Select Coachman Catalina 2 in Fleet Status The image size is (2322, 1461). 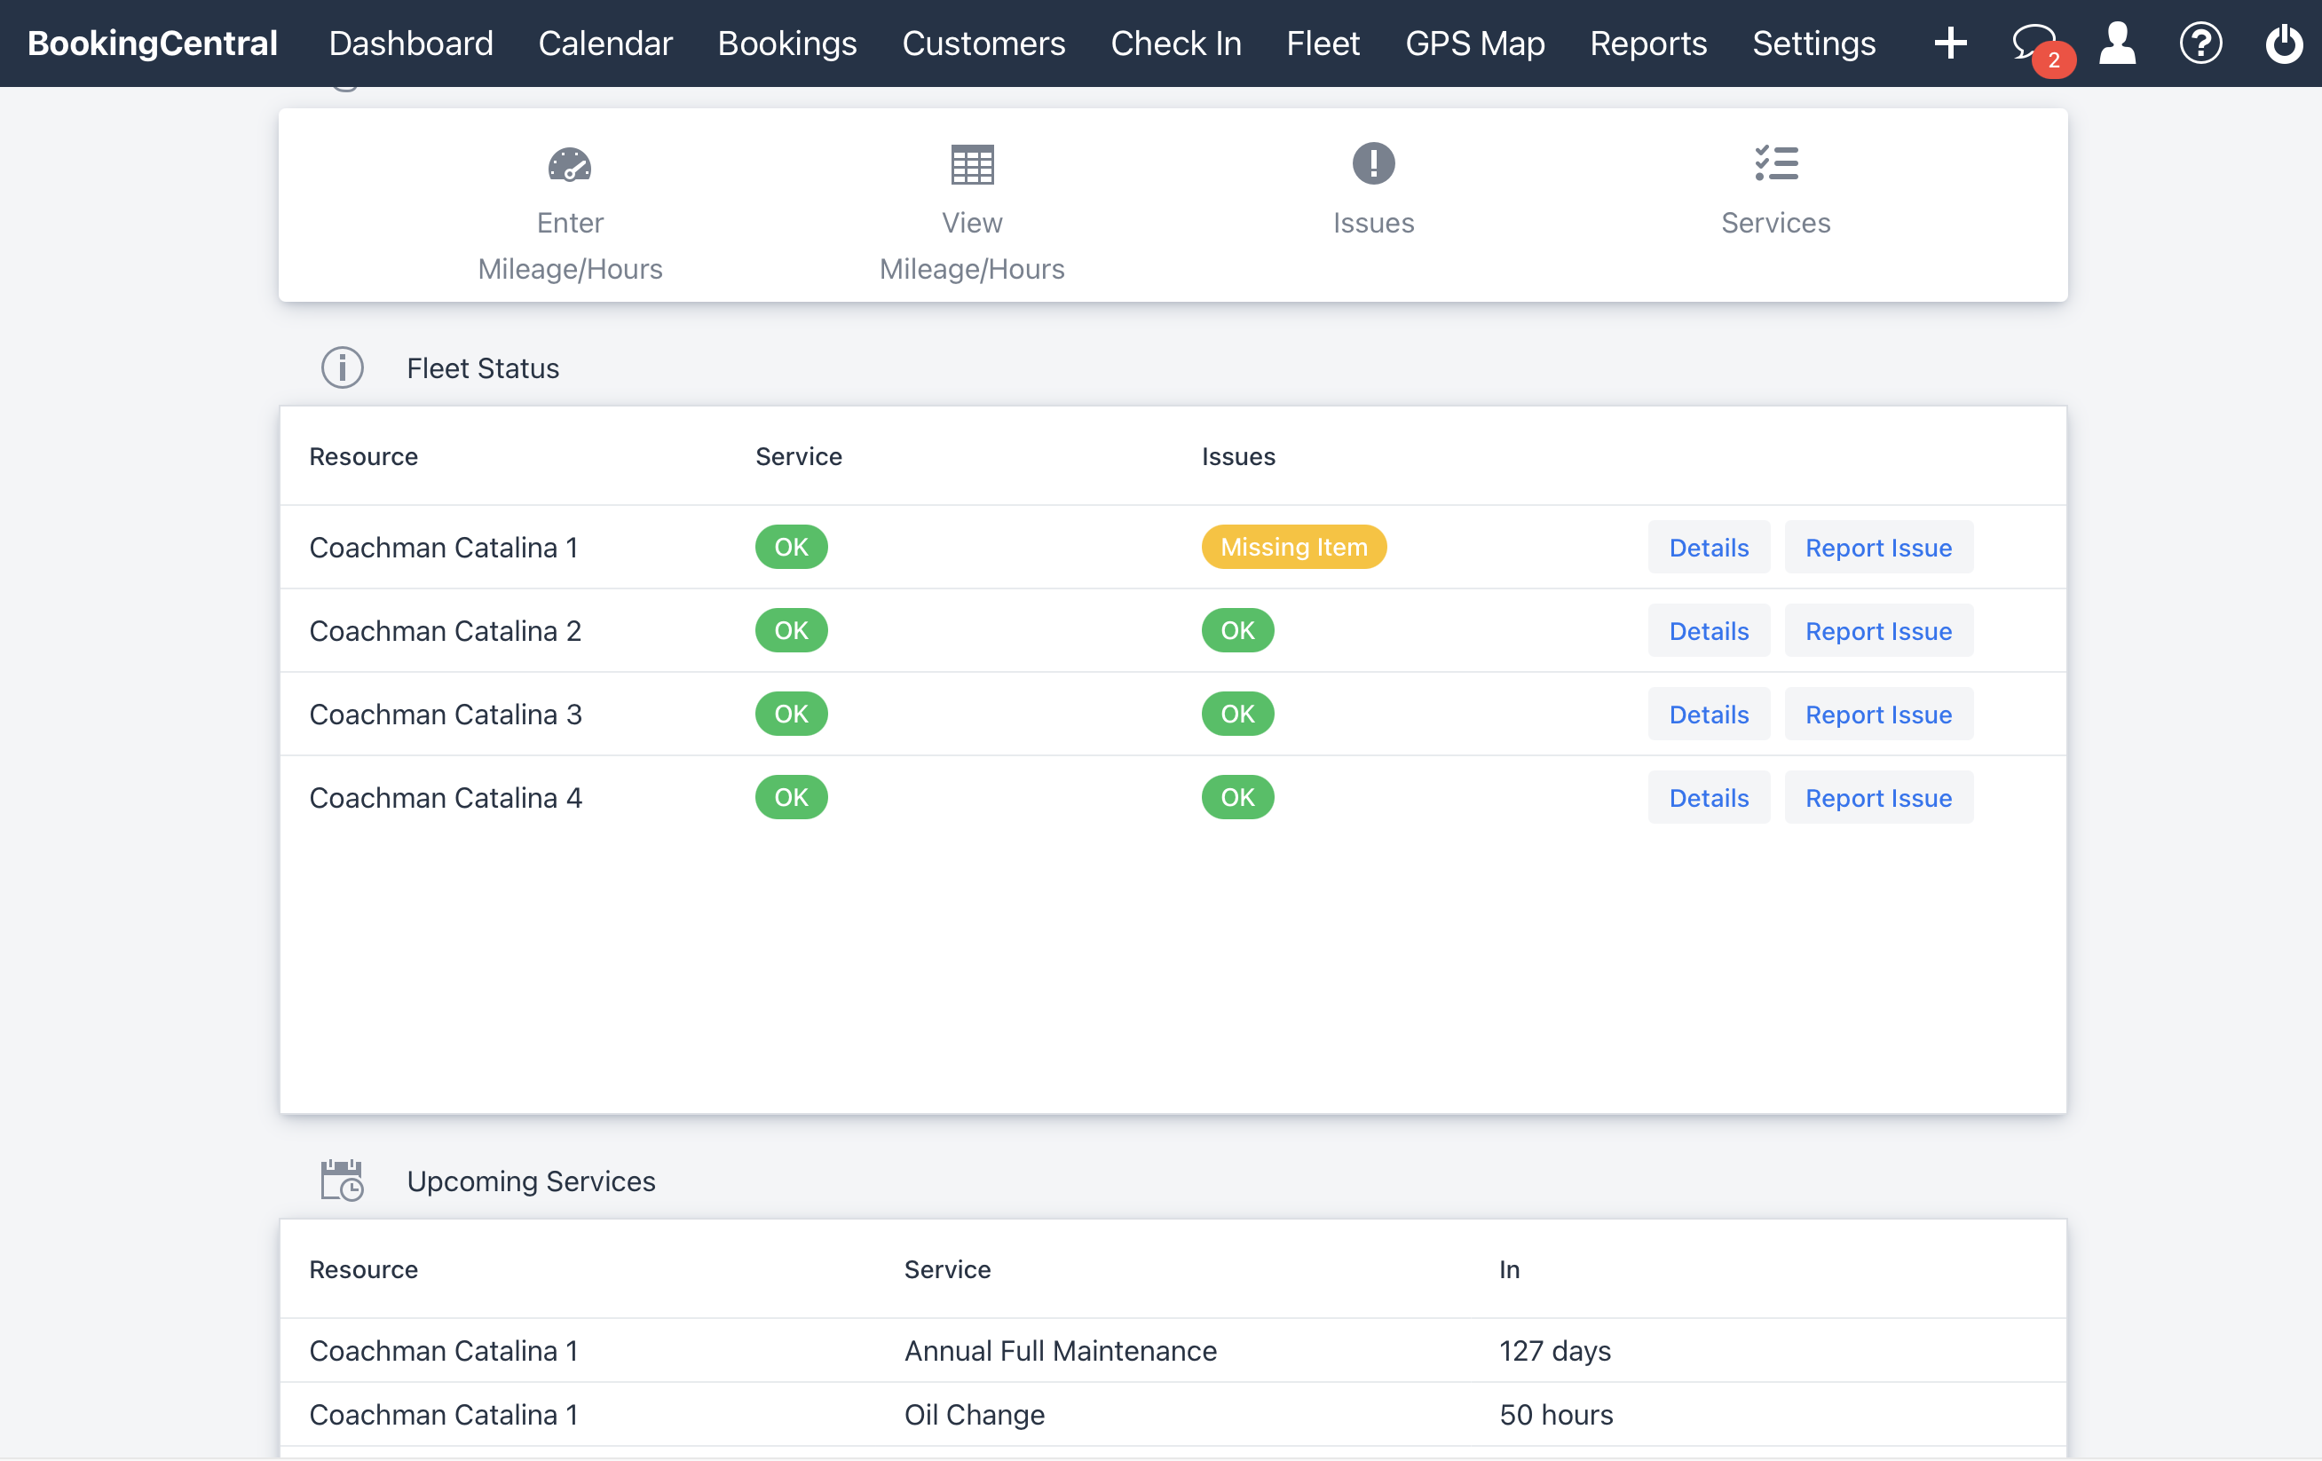pyautogui.click(x=446, y=631)
